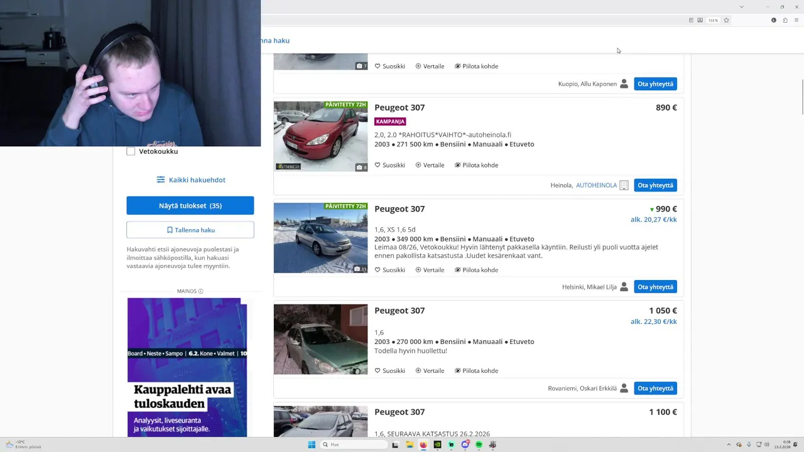Open the 890 € Peugeot 307 title link

[399, 107]
